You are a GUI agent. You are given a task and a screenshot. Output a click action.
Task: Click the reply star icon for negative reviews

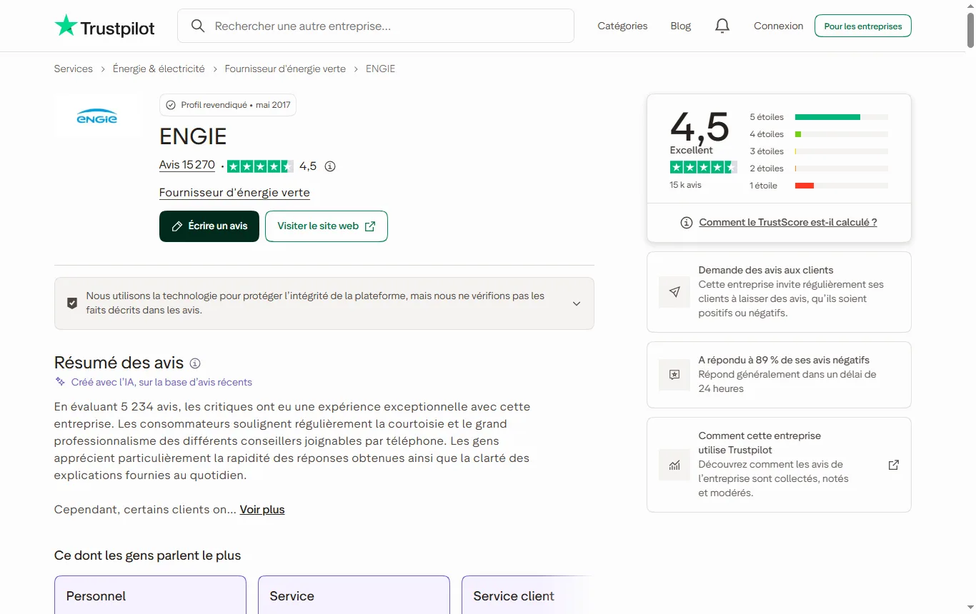[674, 375]
